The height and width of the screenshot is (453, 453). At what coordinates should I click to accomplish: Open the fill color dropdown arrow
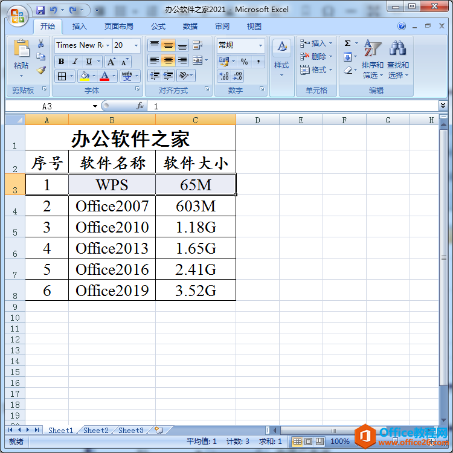[94, 76]
